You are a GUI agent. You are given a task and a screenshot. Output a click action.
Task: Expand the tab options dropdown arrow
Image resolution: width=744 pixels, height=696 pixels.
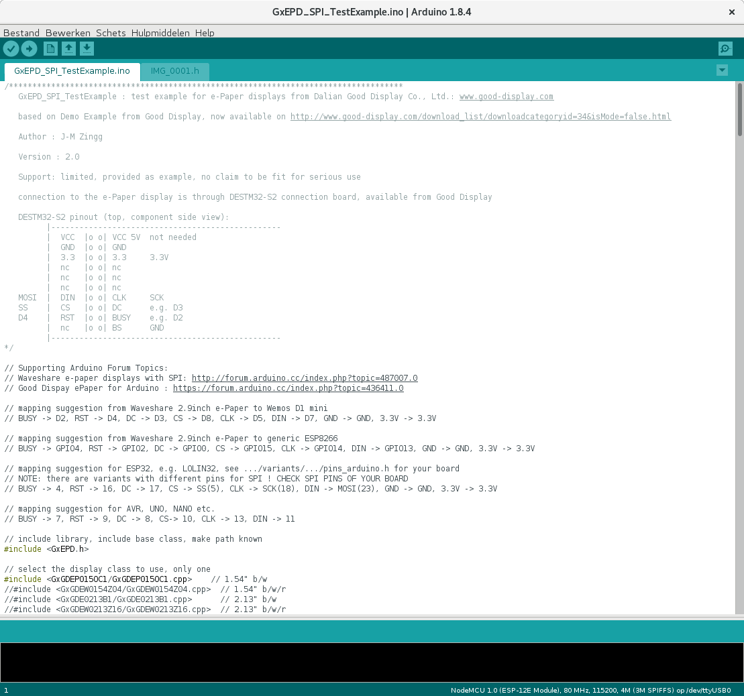[722, 70]
